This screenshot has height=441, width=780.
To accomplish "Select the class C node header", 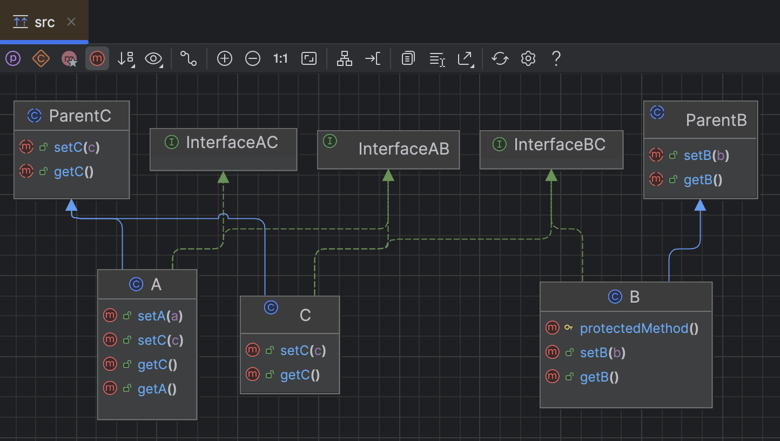I will coord(305,315).
